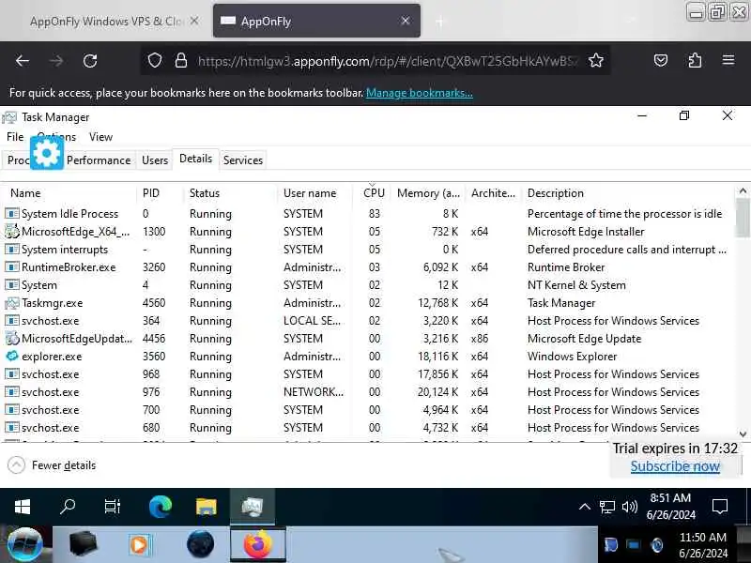Screen dimensions: 751x563
Task: Click the Task Manager vertical scrollbar thumb
Action: click(743, 218)
